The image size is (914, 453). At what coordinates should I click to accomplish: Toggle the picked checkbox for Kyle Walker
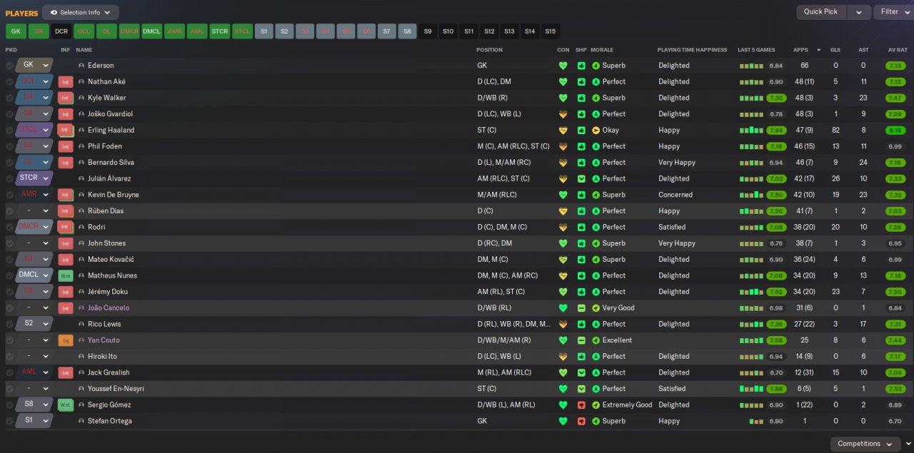[9, 98]
